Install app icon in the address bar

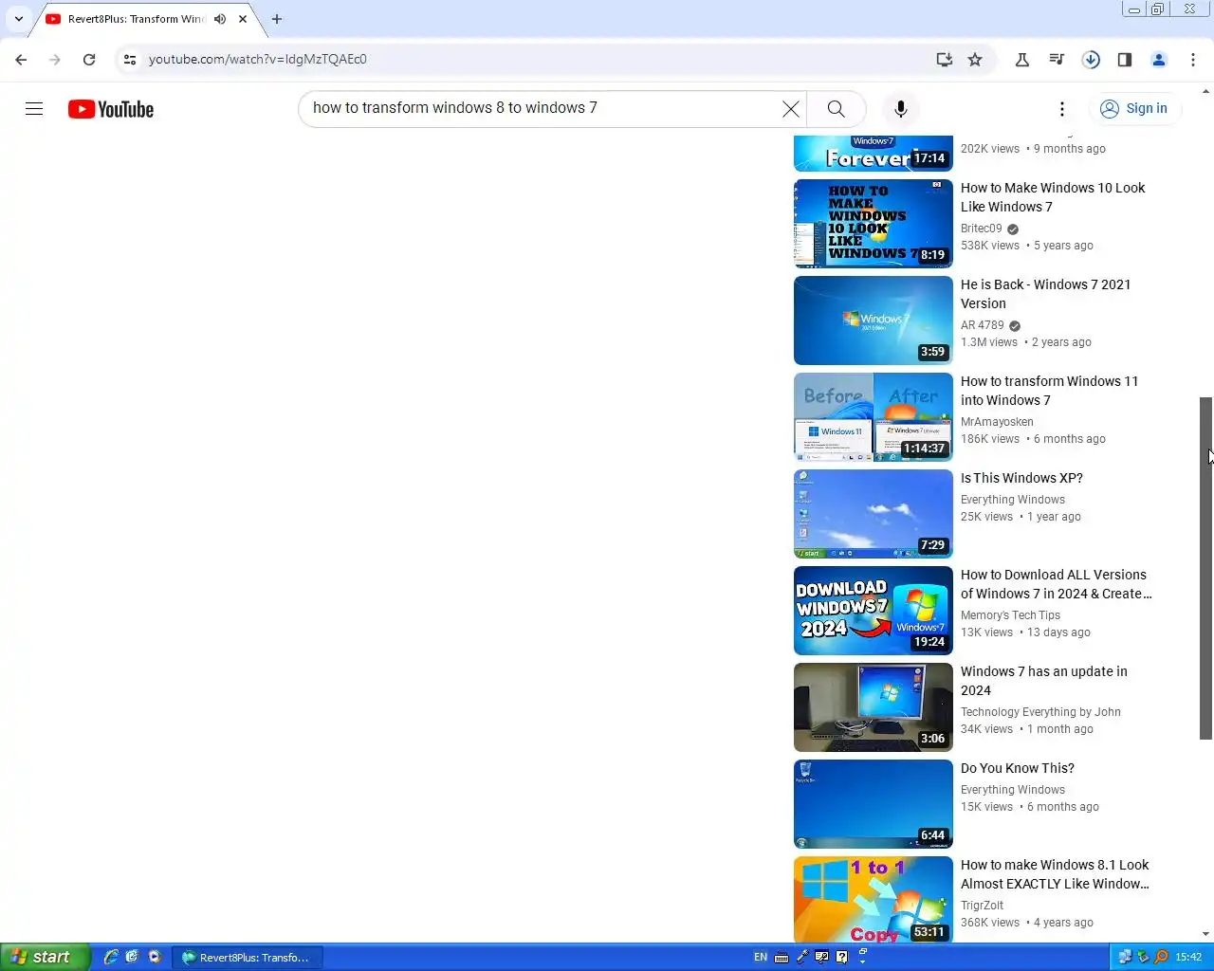coord(944,60)
